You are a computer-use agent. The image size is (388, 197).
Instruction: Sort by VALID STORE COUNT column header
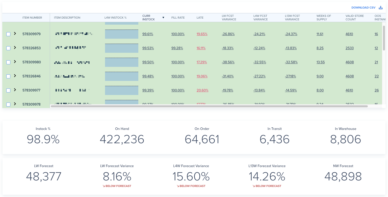pyautogui.click(x=355, y=18)
